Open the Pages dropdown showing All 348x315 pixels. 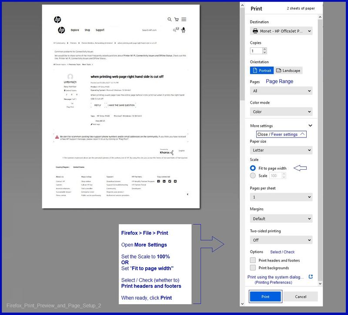[x=281, y=91]
